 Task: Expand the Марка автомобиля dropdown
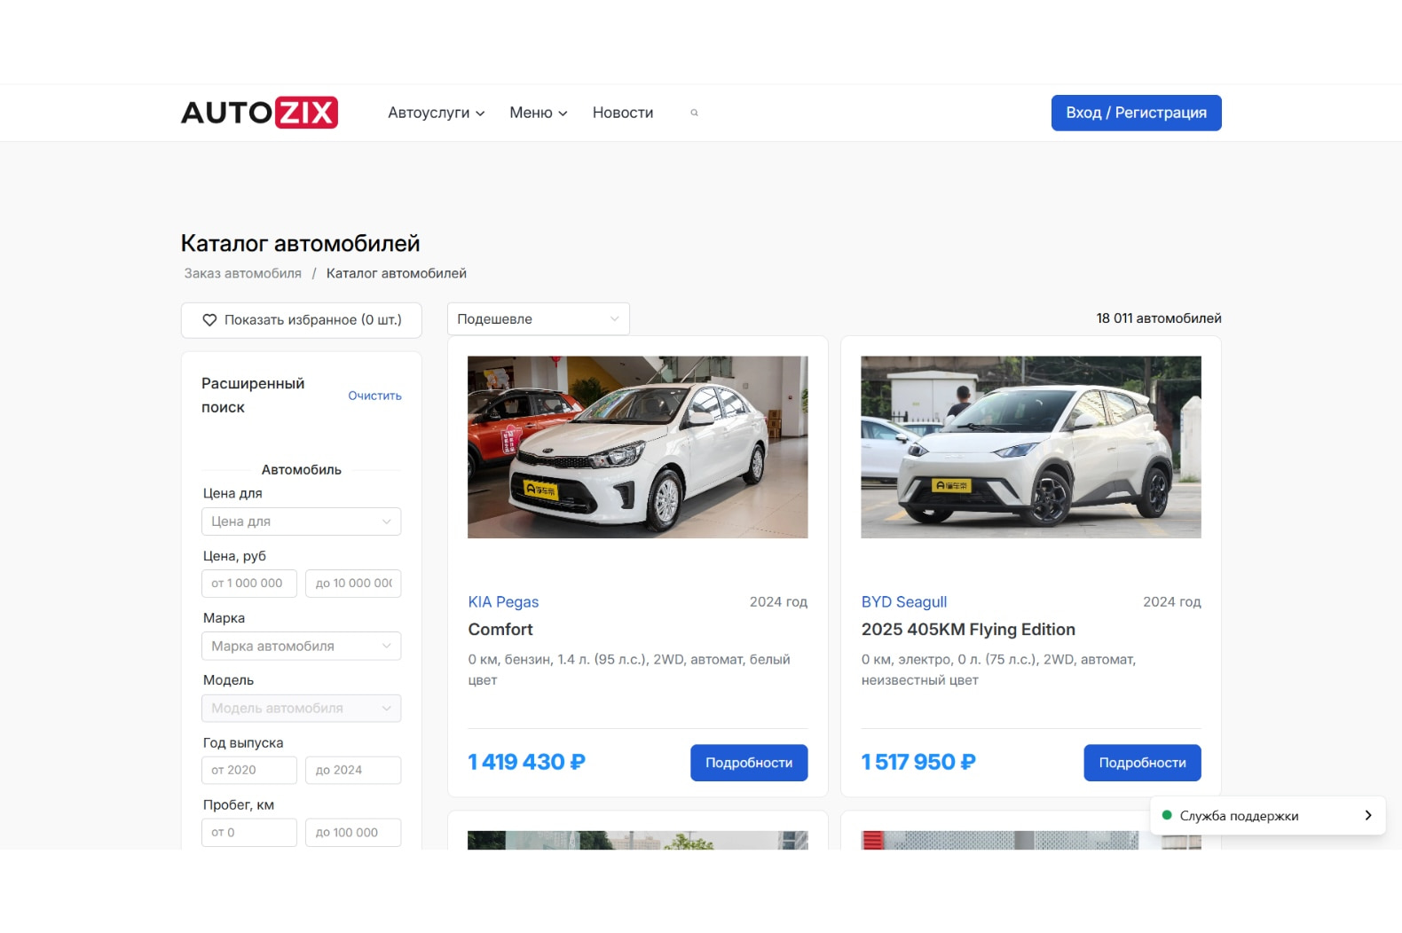301,646
